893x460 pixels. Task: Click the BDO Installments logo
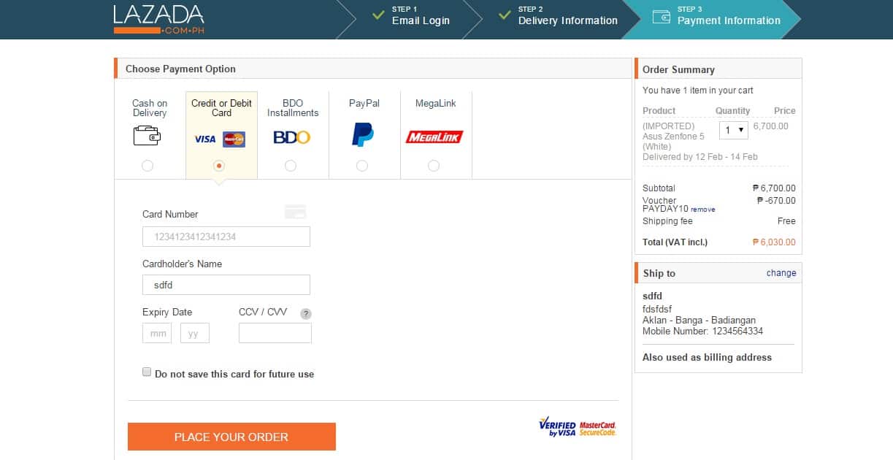pyautogui.click(x=291, y=137)
